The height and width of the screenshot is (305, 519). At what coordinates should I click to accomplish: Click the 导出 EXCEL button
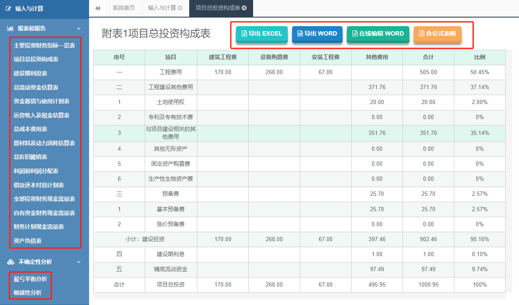pyautogui.click(x=262, y=34)
